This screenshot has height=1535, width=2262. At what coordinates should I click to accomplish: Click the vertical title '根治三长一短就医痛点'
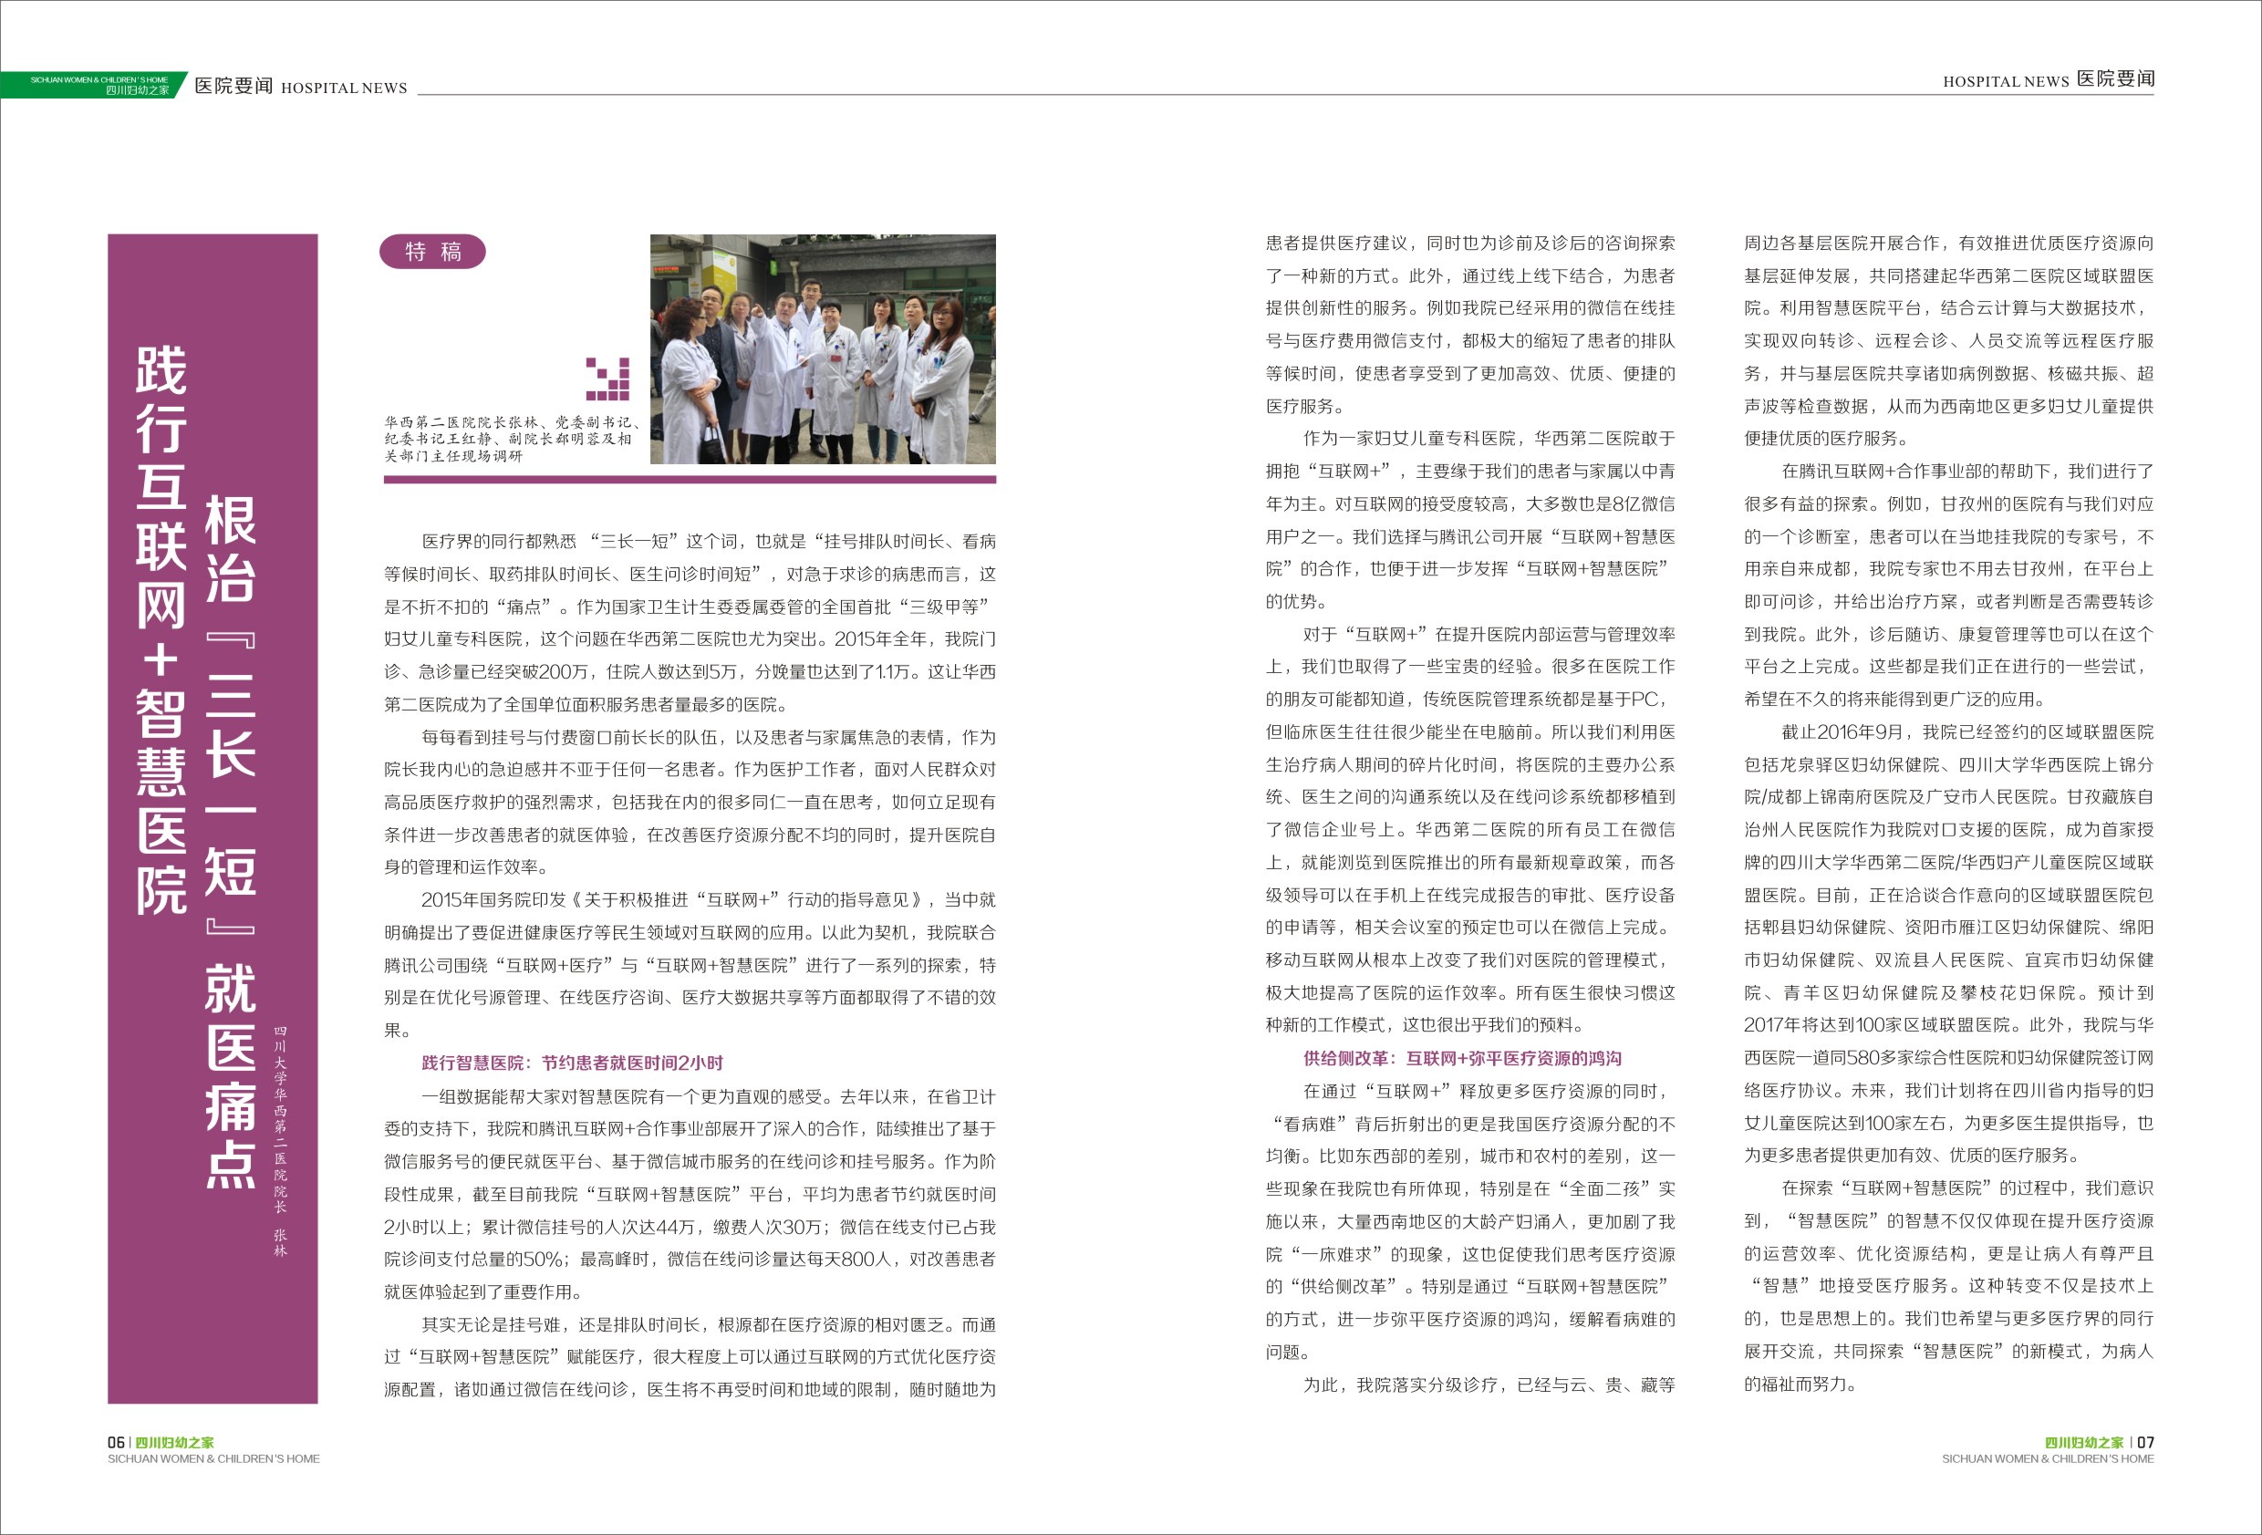(231, 843)
